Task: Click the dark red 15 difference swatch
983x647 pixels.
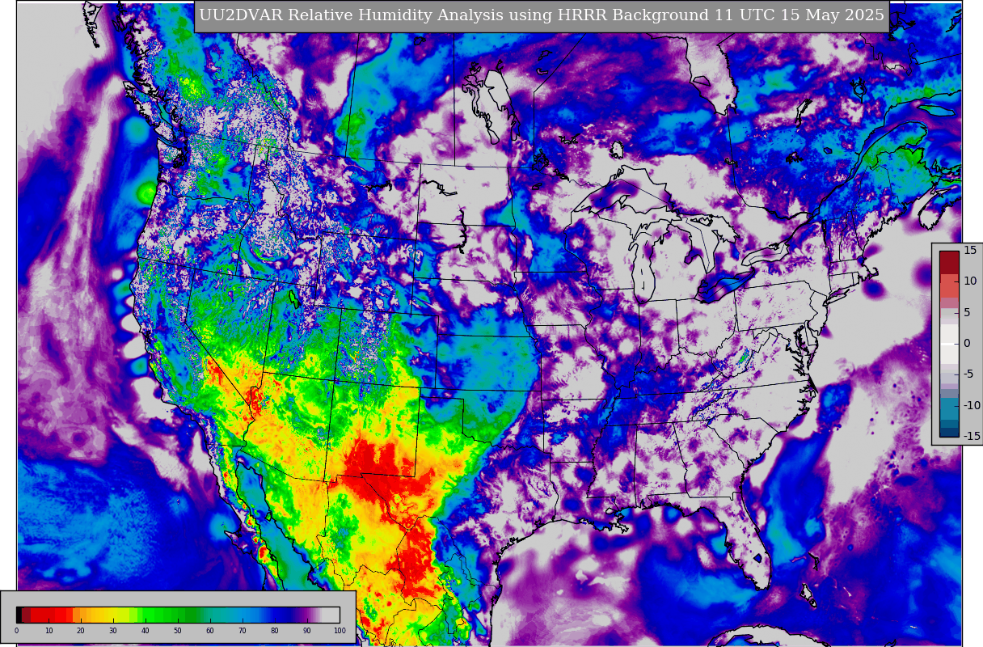Action: [949, 263]
